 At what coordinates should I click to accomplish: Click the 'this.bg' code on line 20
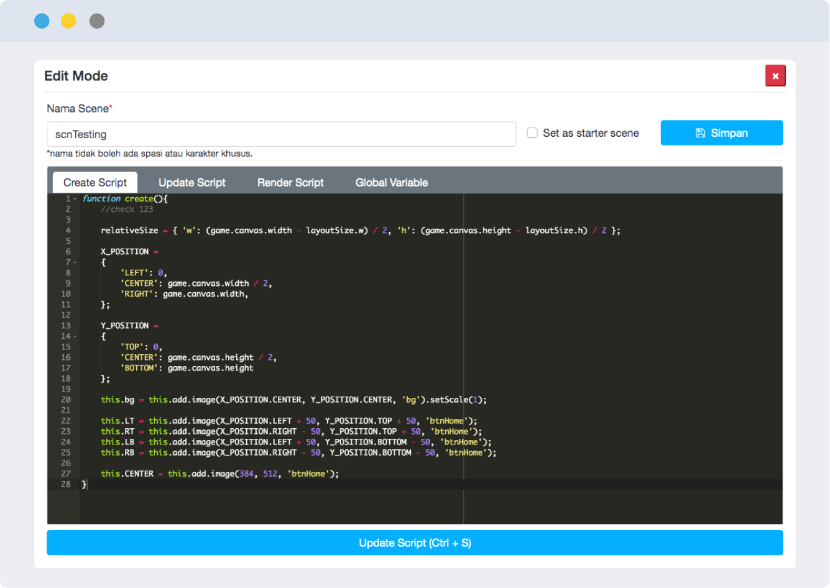click(118, 400)
